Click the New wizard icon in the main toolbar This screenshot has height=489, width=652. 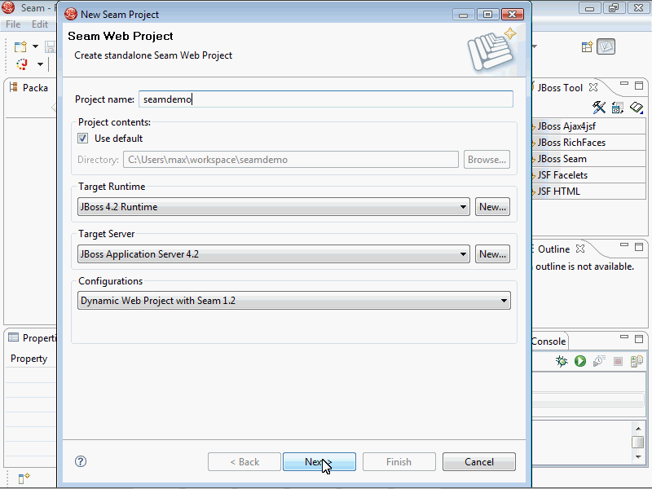point(20,46)
